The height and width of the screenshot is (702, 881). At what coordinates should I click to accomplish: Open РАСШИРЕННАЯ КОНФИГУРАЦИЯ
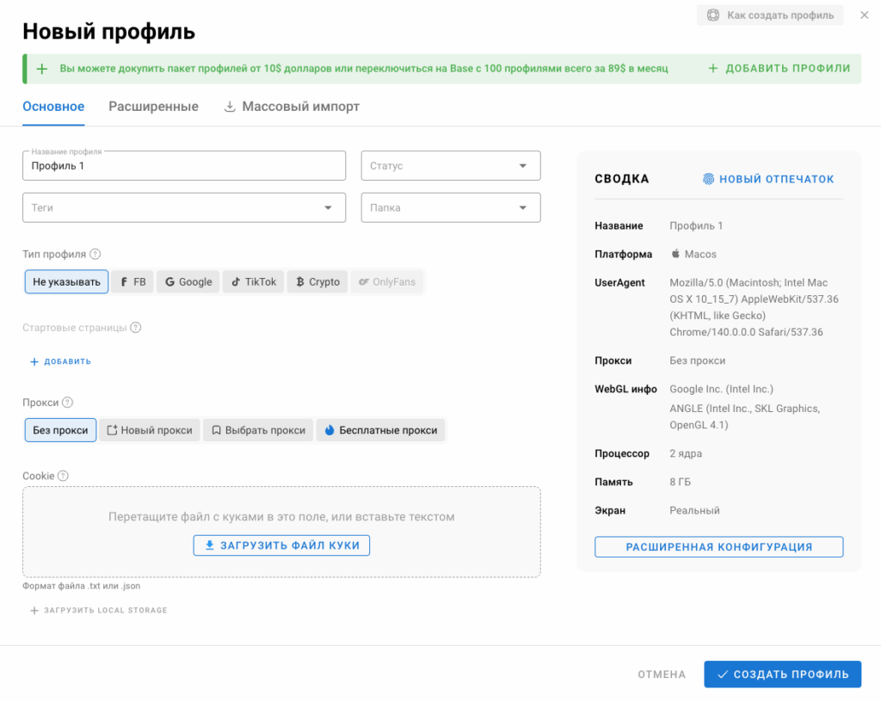[718, 547]
